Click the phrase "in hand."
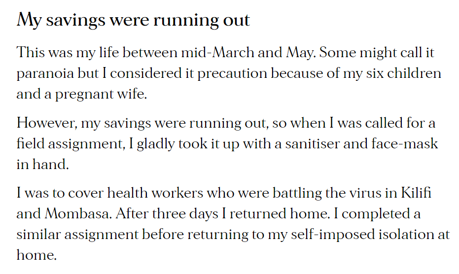The height and width of the screenshot is (274, 459). (42, 165)
